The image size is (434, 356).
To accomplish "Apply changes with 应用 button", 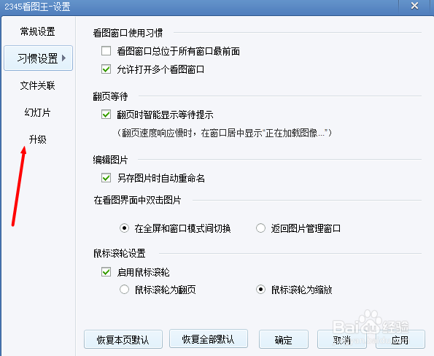I will click(400, 339).
